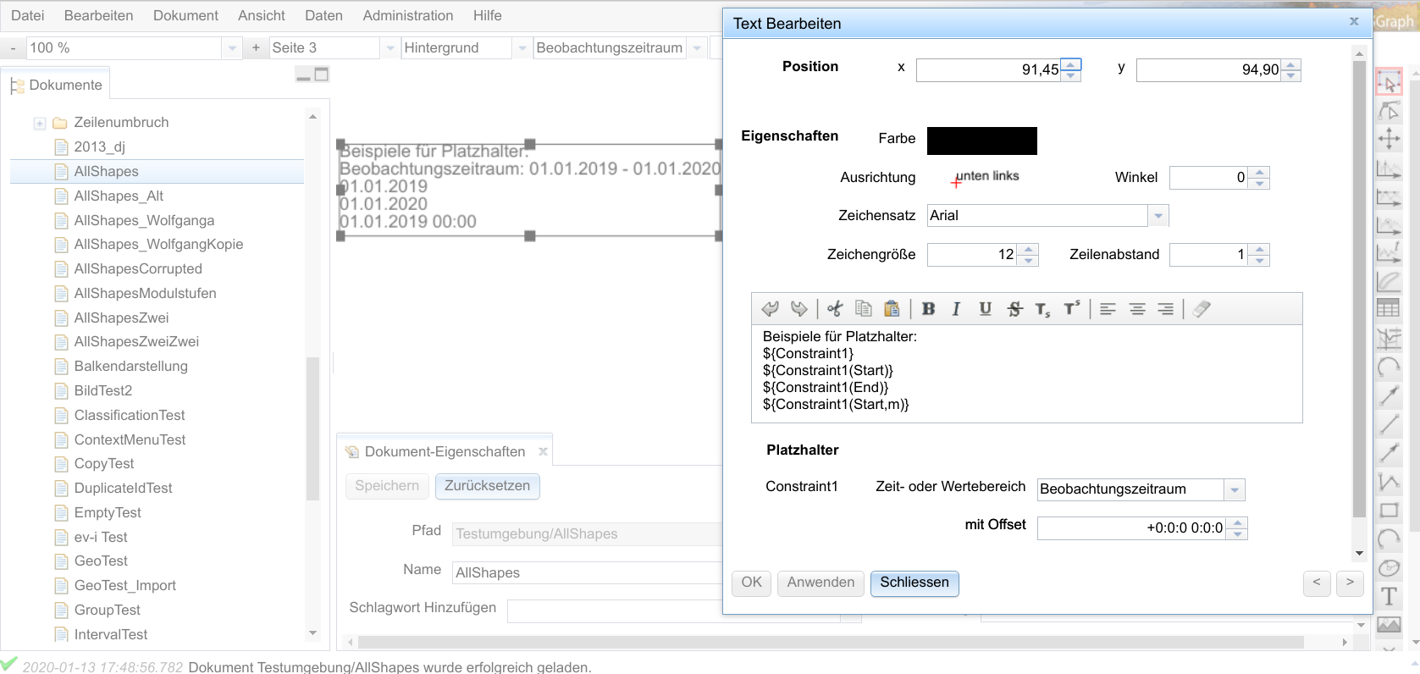The image size is (1420, 674).
Task: Toggle superscript formatting
Action: point(1071,309)
